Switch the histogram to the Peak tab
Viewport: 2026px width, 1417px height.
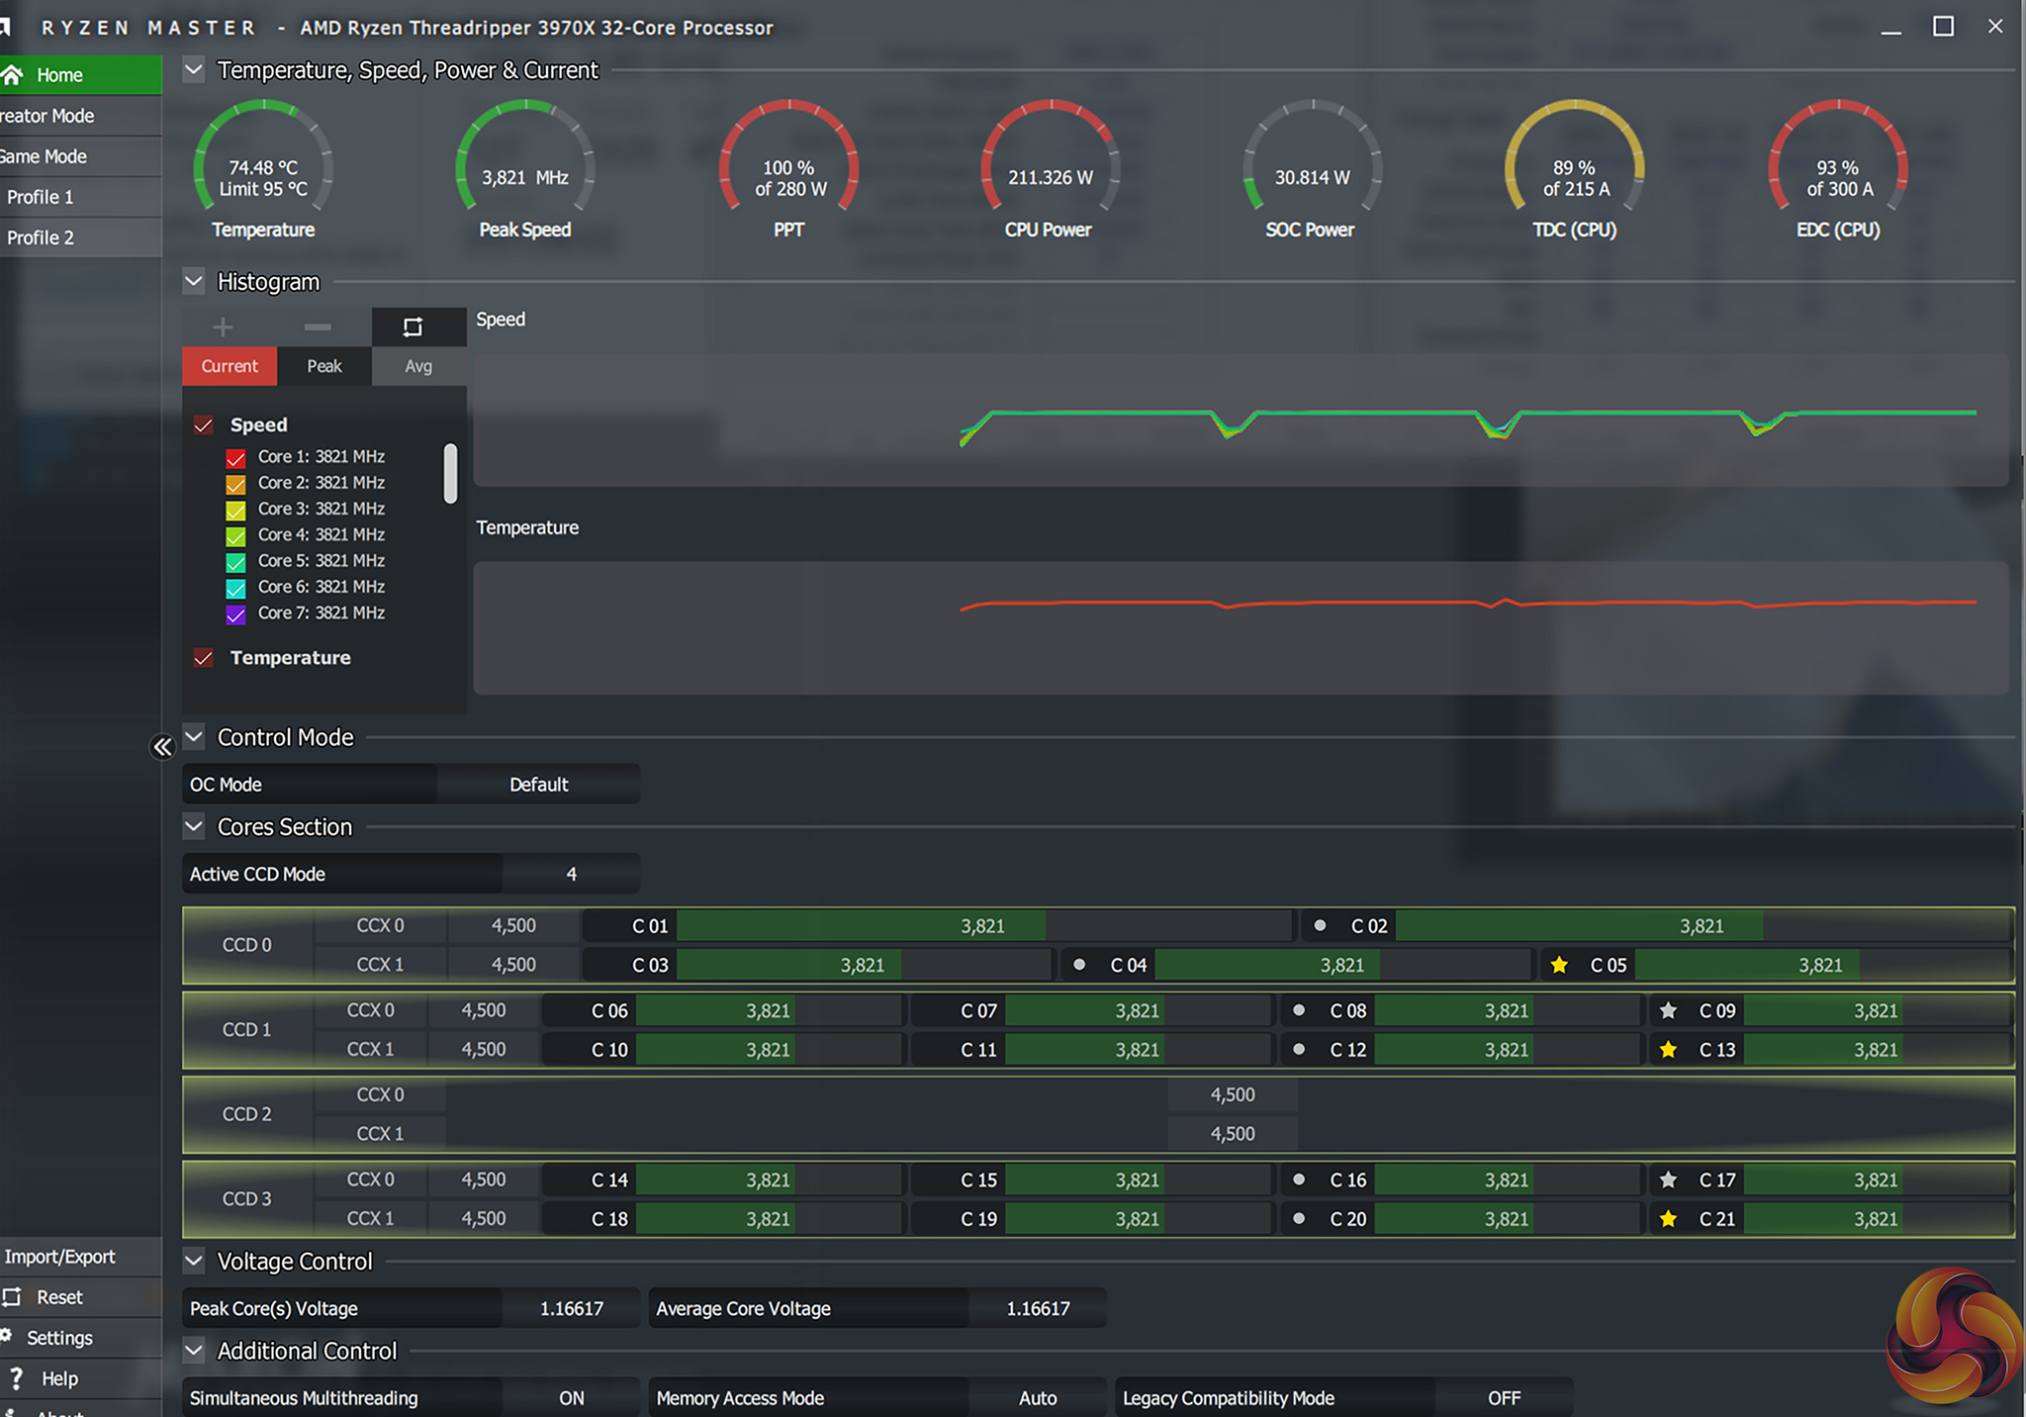[323, 366]
